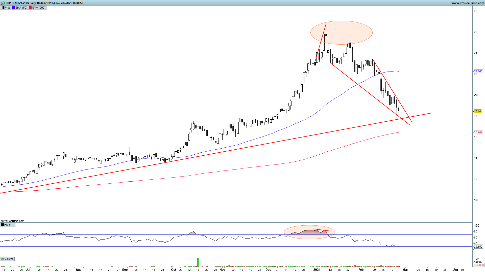This screenshot has width=485, height=272.
Task: Click the 926,829 volume value tag
Action: pos(478,265)
